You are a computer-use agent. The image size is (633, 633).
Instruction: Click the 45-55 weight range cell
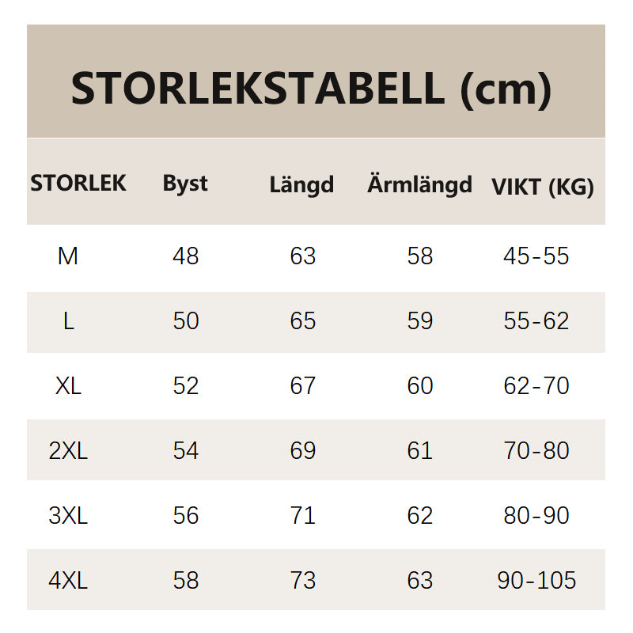coord(536,256)
